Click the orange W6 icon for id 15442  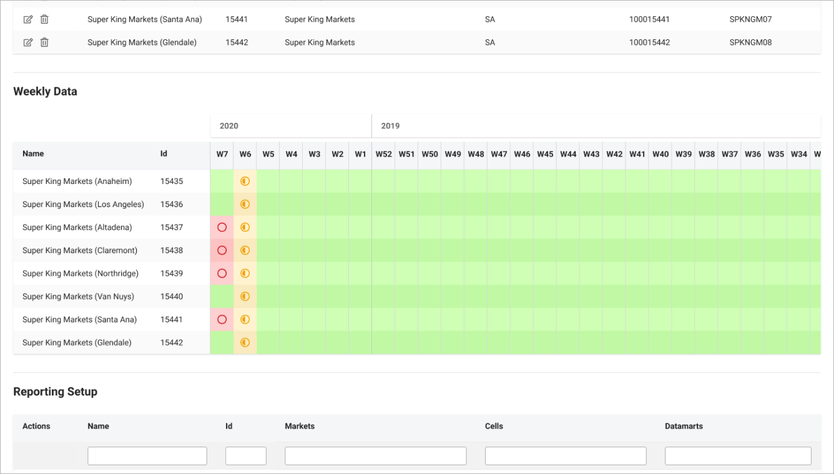pyautogui.click(x=245, y=343)
